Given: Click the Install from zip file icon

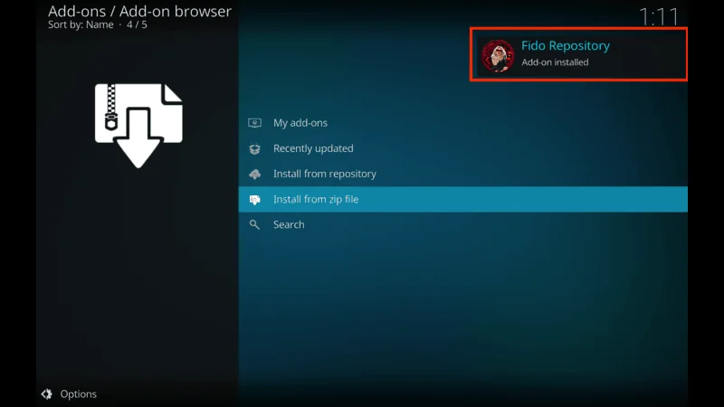Looking at the screenshot, I should pos(254,199).
